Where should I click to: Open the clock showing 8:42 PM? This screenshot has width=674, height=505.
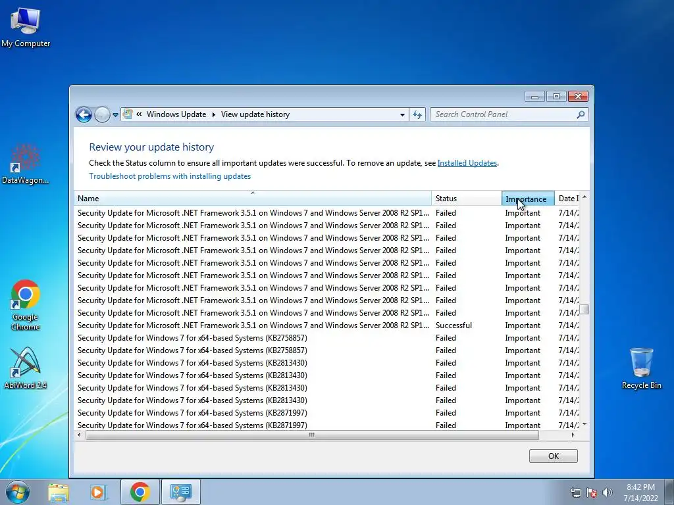[x=640, y=493]
